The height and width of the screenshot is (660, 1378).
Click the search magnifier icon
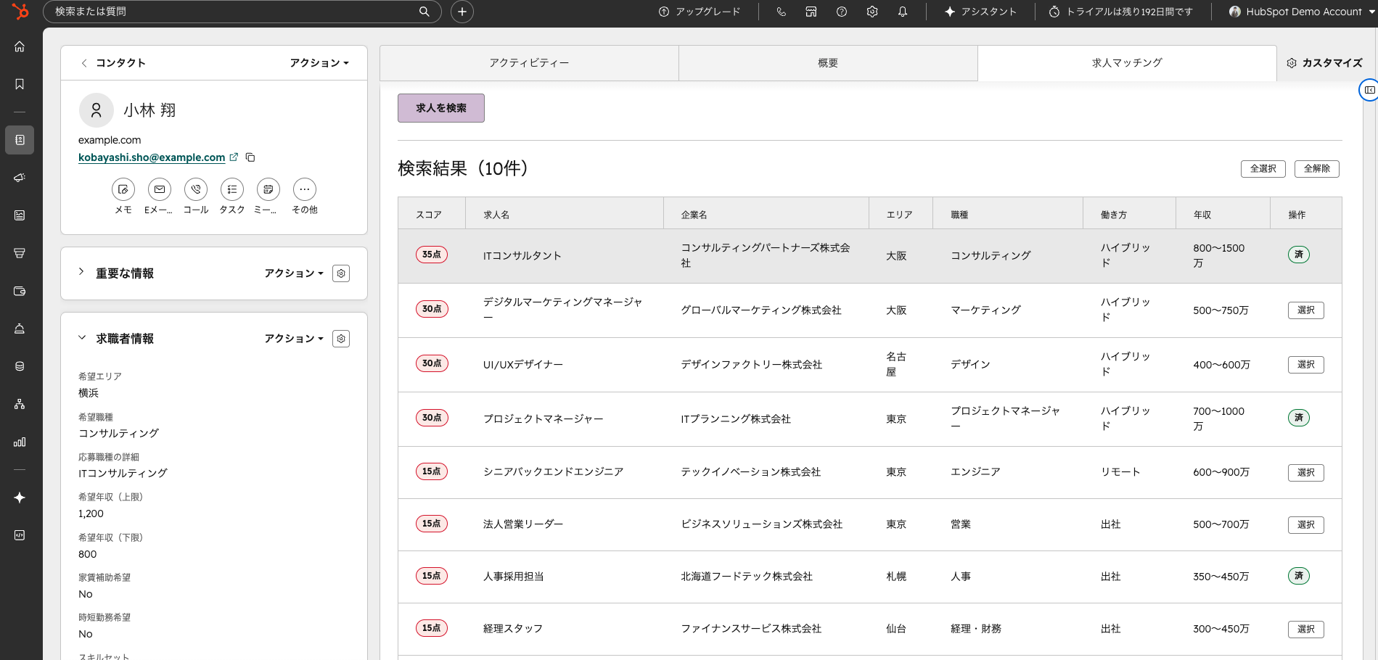(x=425, y=12)
